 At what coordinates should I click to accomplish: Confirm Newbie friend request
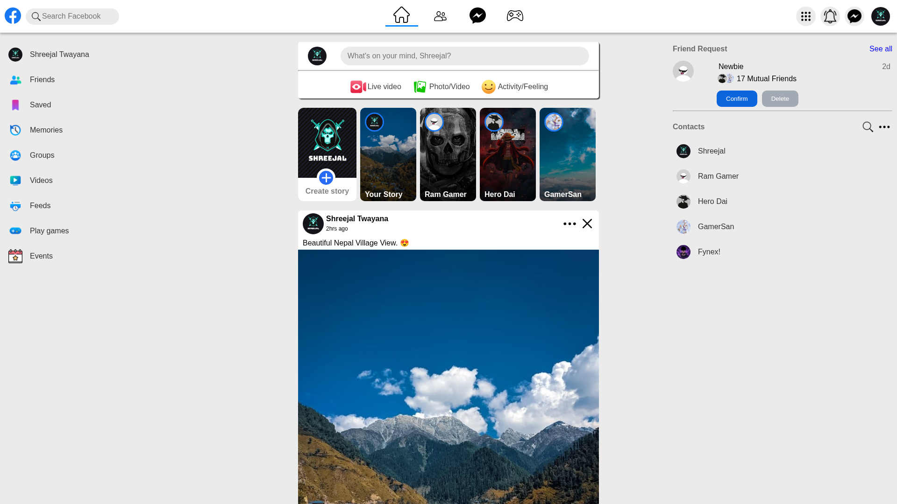click(737, 99)
